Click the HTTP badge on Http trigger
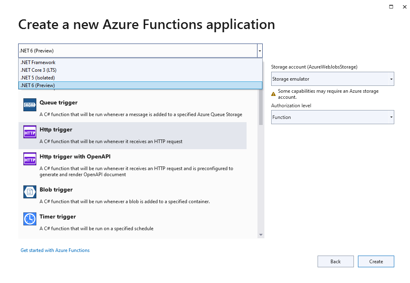 pos(29,132)
